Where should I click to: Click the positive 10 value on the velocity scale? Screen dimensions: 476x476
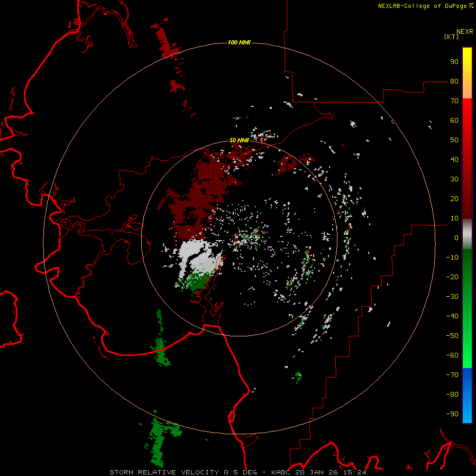(x=454, y=218)
